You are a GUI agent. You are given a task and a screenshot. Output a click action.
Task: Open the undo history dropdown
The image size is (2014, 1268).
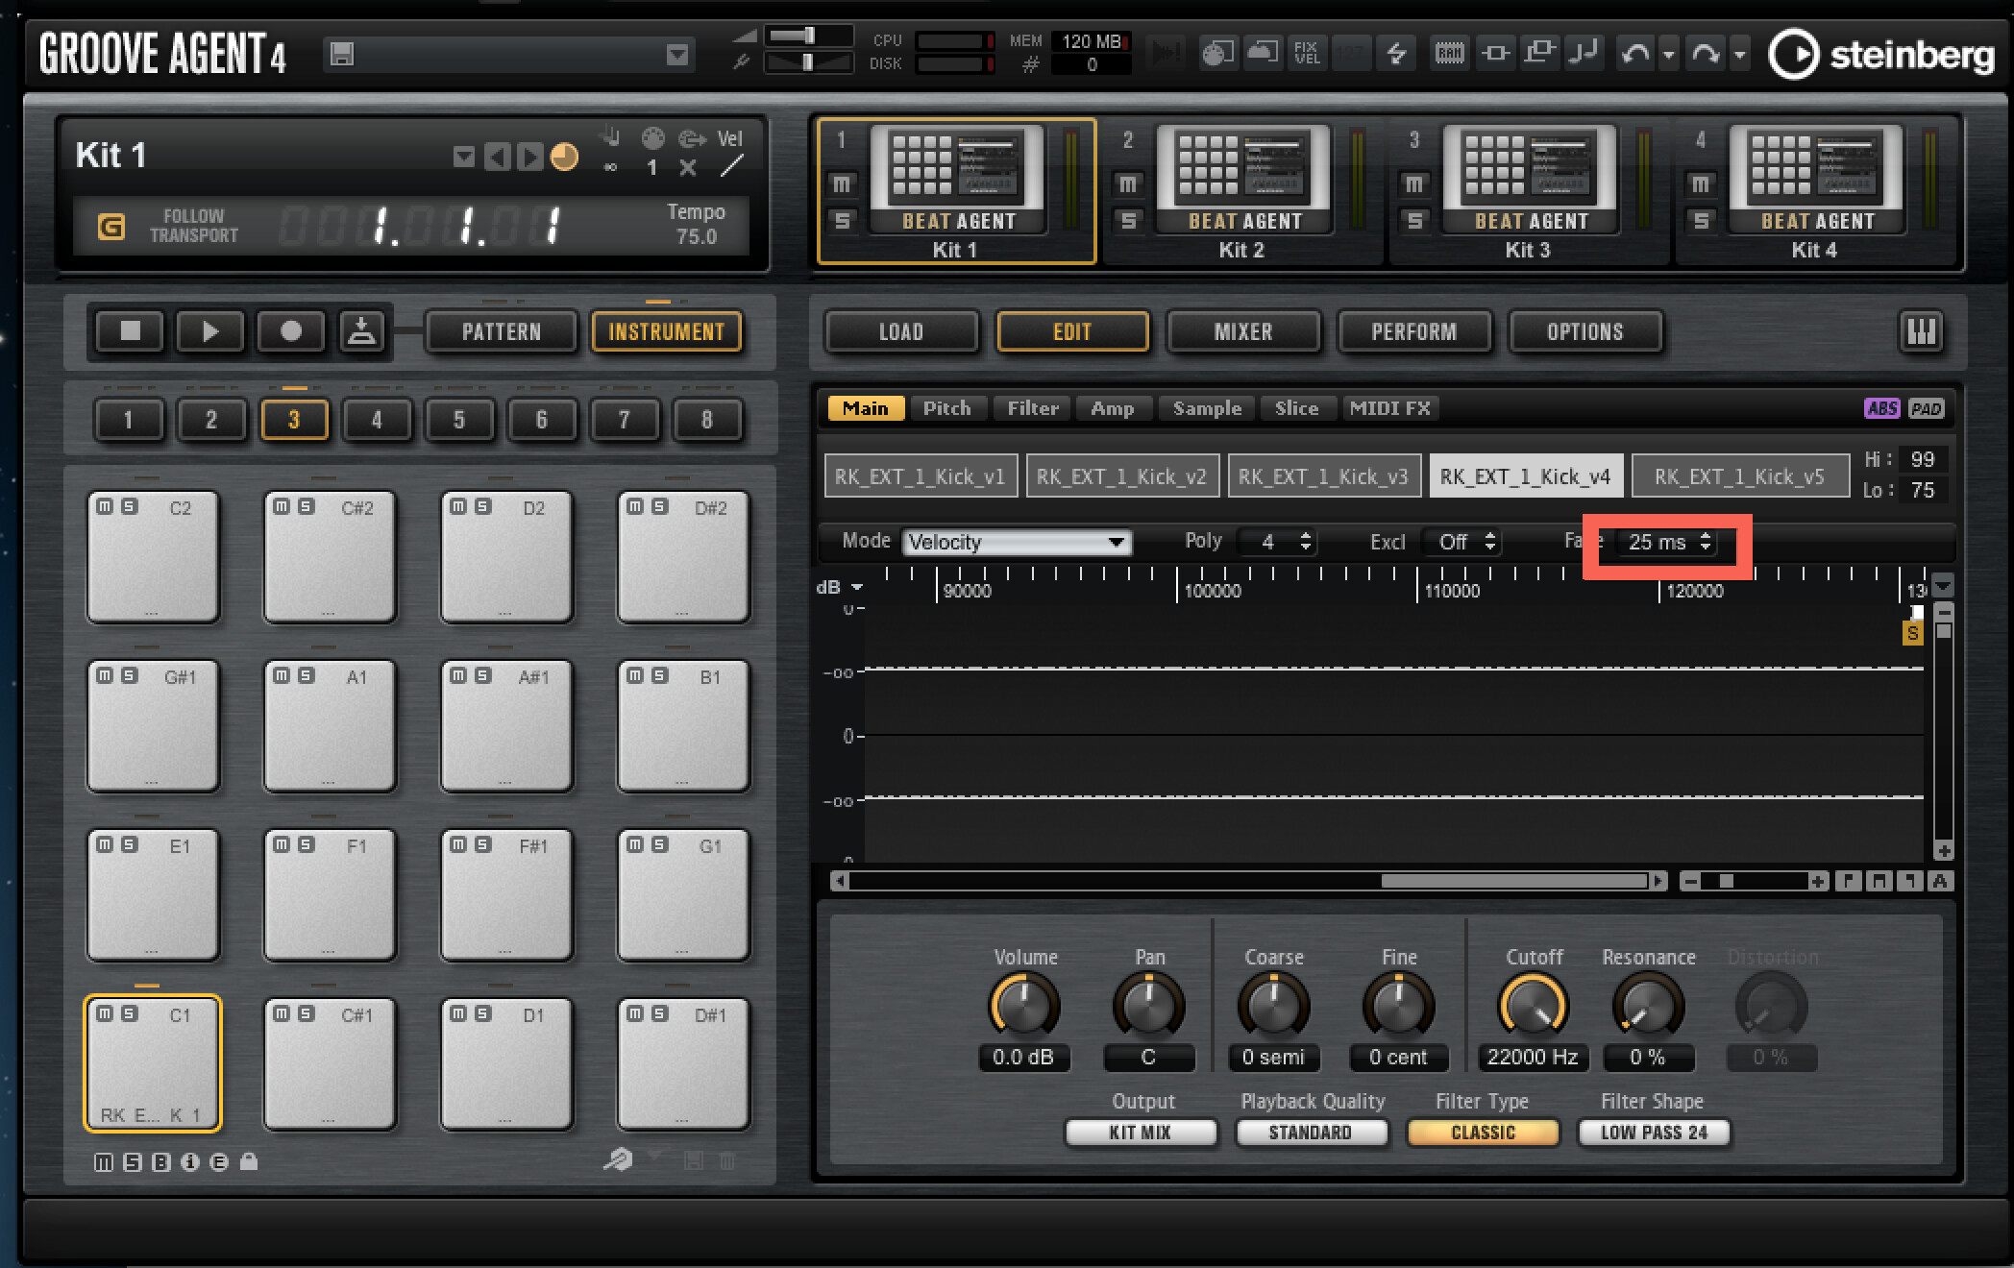(x=1669, y=55)
